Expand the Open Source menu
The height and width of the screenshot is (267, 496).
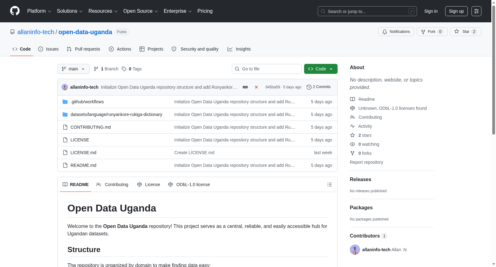[141, 11]
